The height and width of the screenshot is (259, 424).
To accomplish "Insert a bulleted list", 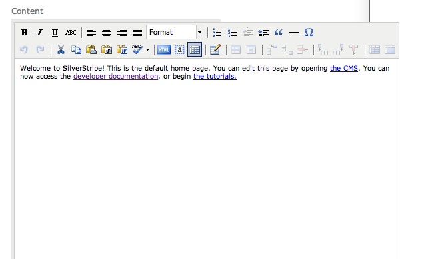I will [217, 33].
